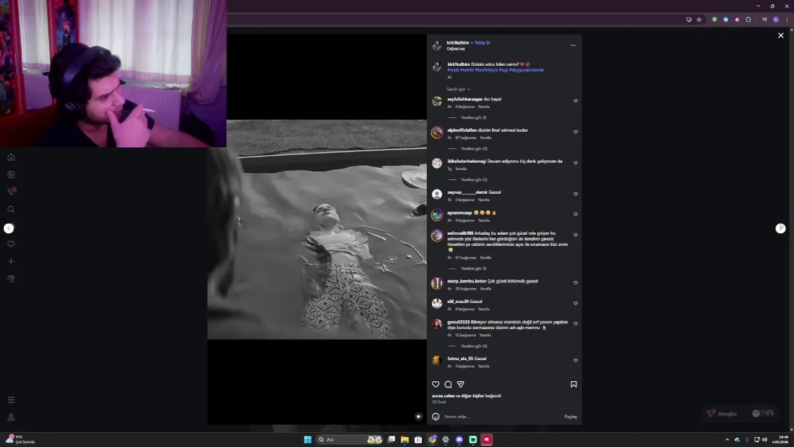Toggle the video mute speaker icon
The image size is (794, 447).
pos(419,417)
